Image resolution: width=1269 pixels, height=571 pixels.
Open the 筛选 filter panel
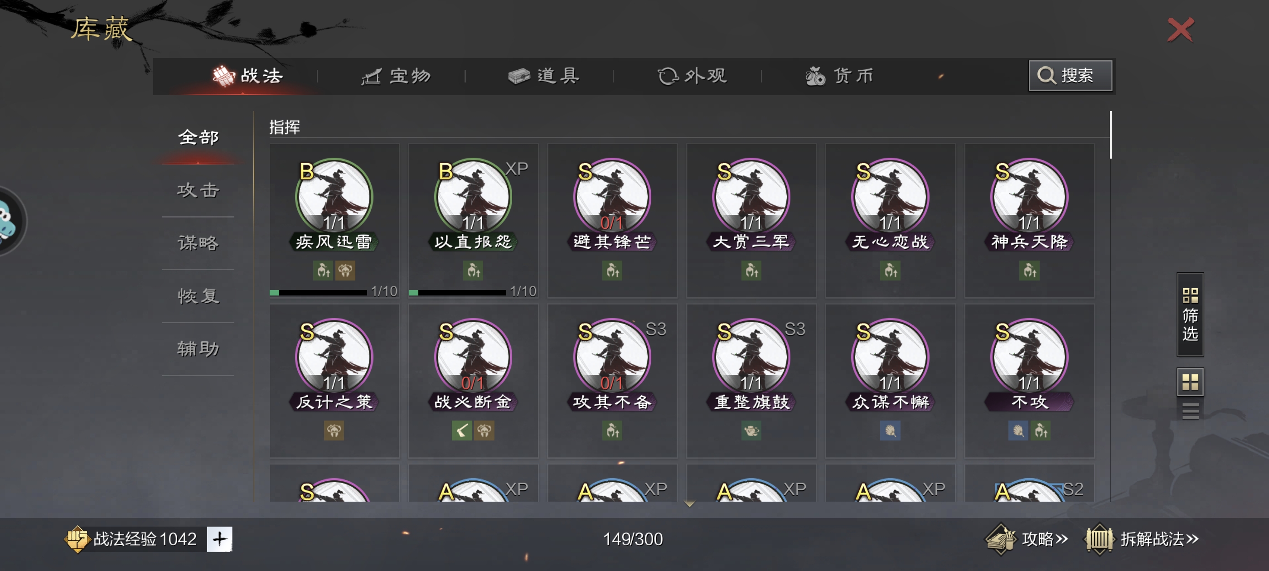pyautogui.click(x=1190, y=315)
